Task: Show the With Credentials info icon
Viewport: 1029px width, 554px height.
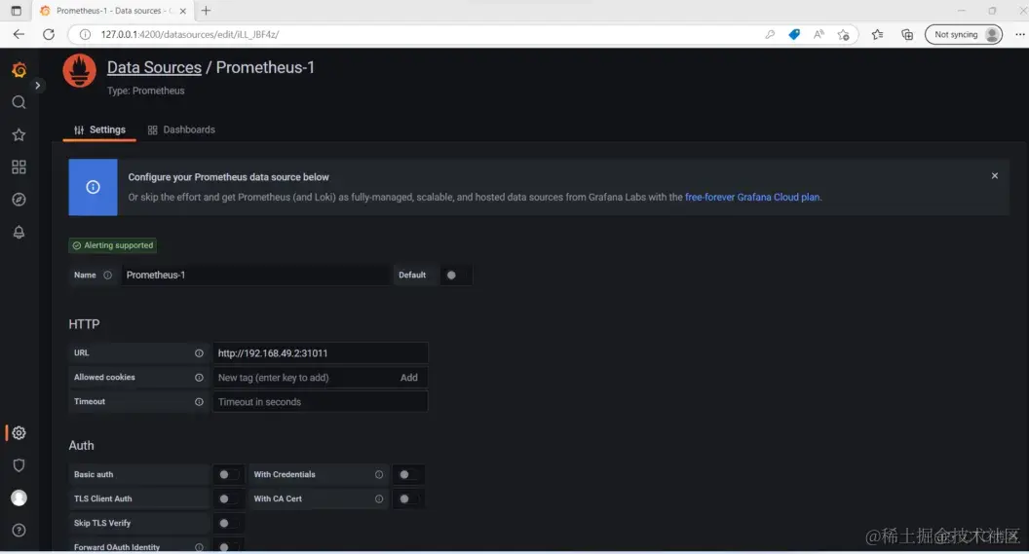Action: point(379,475)
